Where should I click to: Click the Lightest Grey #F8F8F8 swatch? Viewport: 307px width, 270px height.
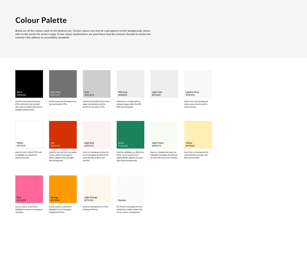(x=198, y=84)
